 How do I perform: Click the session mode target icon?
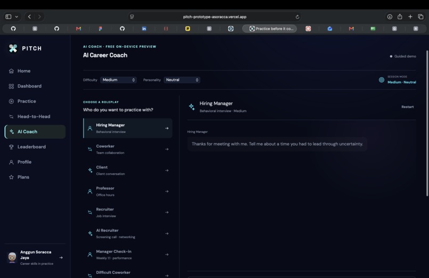point(382,80)
